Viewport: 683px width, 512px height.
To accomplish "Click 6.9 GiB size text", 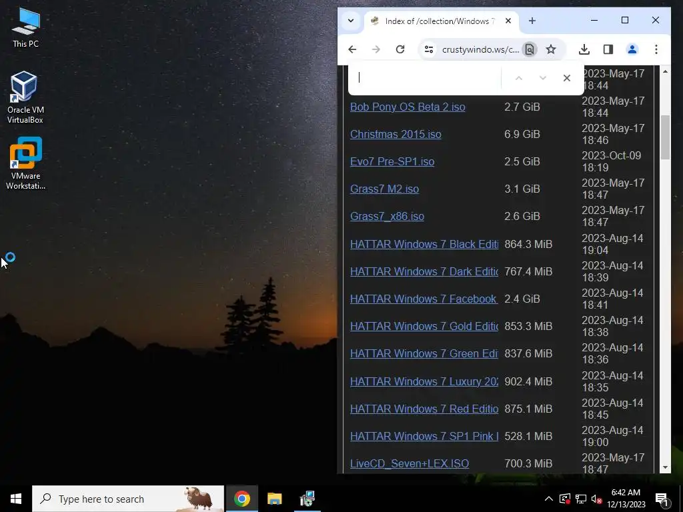I will point(522,135).
